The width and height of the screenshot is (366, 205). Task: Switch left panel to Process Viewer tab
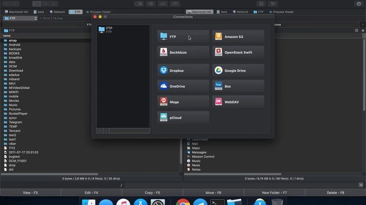[x=98, y=12]
